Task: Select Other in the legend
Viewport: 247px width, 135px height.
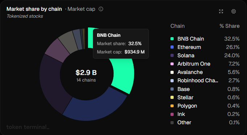Action: click(184, 122)
